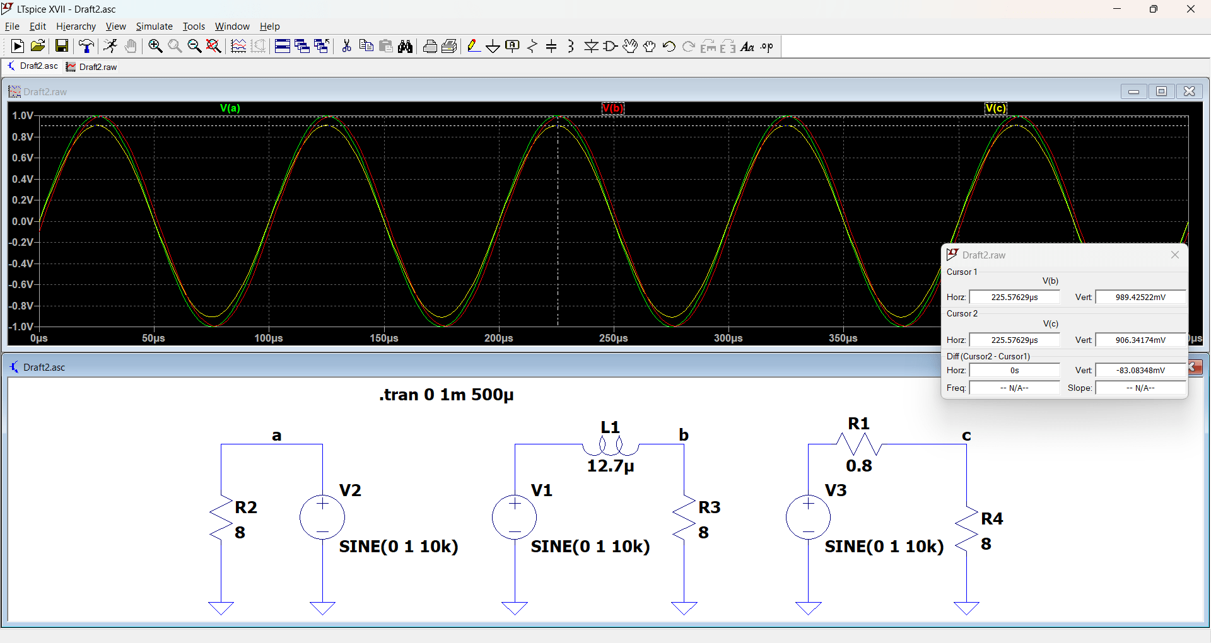Screen dimensions: 1211x643
Task: Click the Zoom to Fit icon
Action: click(214, 46)
